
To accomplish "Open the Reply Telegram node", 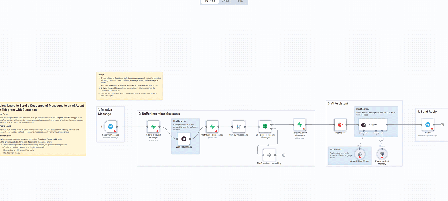I will click(428, 124).
